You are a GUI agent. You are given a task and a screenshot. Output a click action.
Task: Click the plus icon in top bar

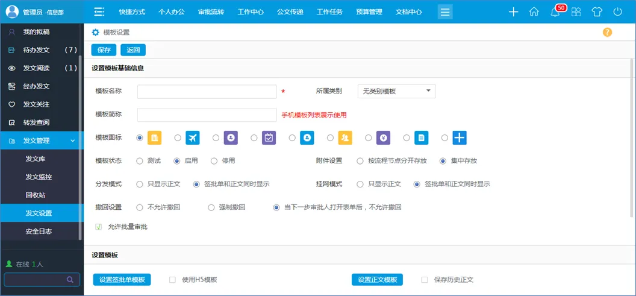(x=513, y=11)
